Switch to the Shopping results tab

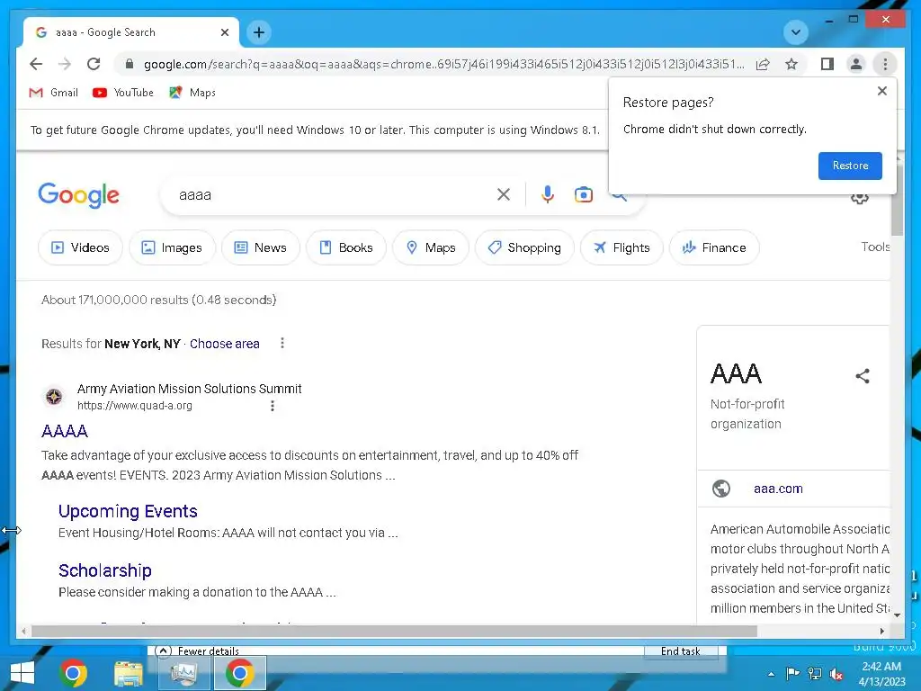(x=524, y=247)
